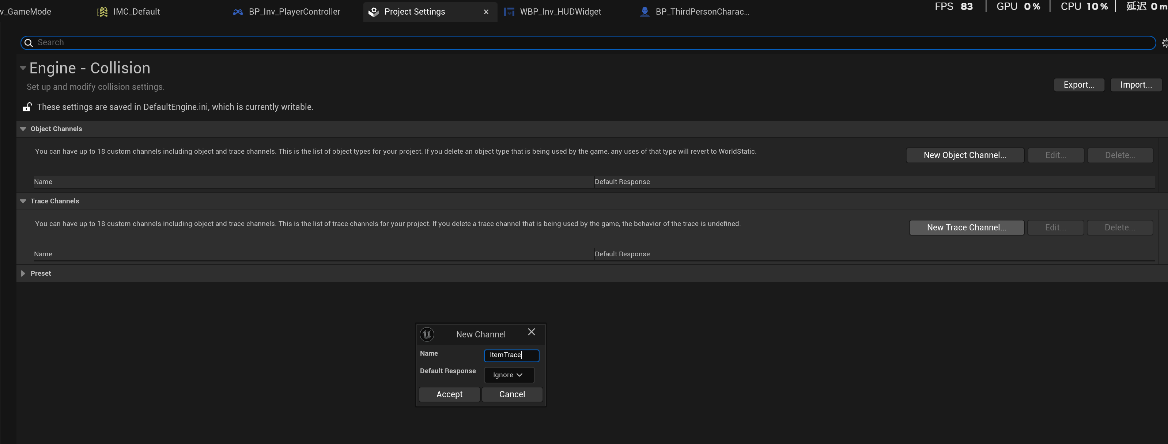Click the WBP_Inv_HUDWidget widget icon
This screenshot has height=444, width=1168.
coord(509,12)
